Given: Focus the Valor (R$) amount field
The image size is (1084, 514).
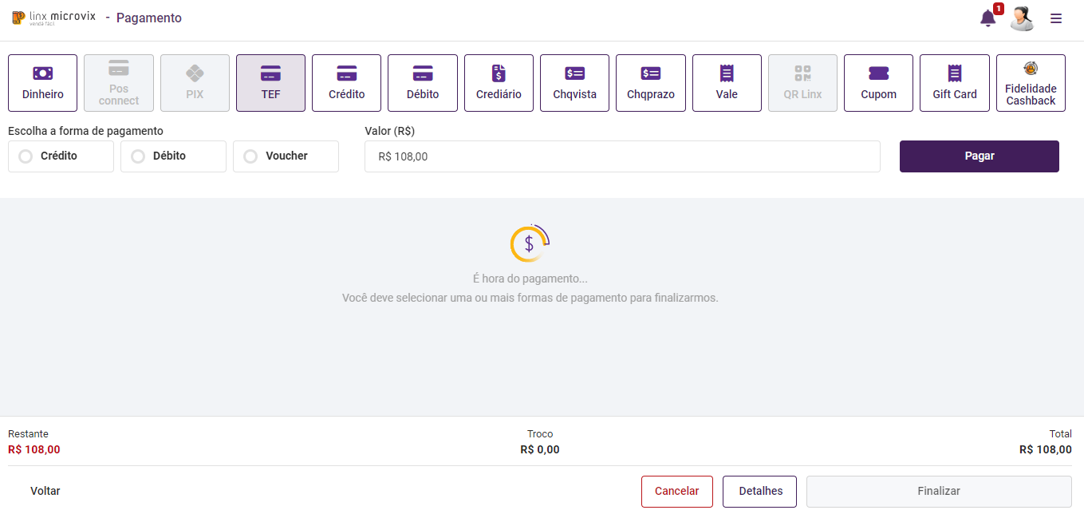Looking at the screenshot, I should point(622,156).
